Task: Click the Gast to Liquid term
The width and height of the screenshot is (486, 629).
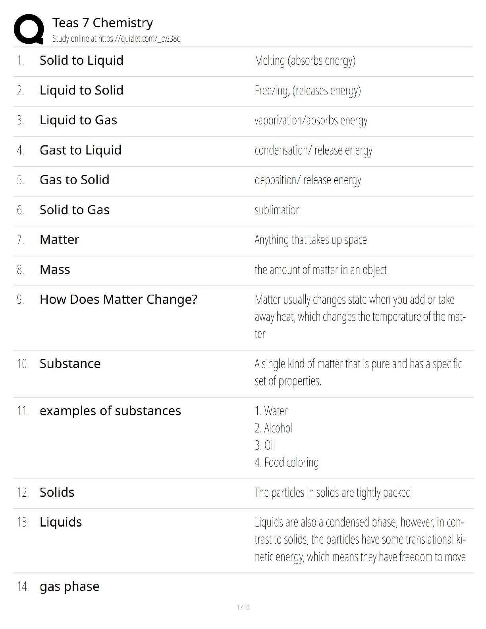Action: (x=81, y=150)
